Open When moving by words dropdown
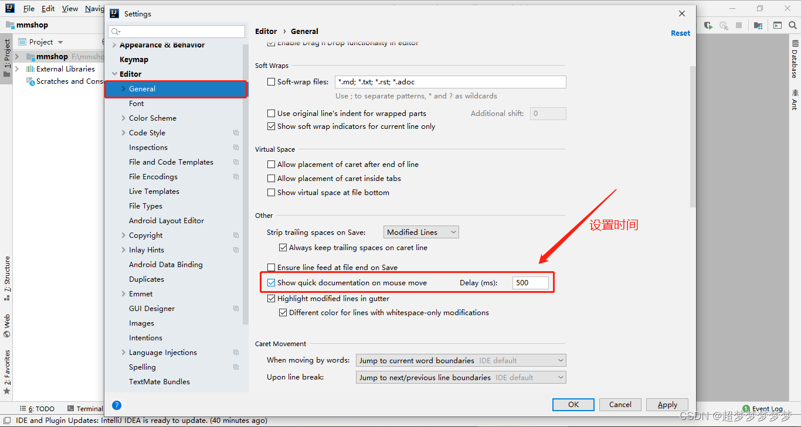Image resolution: width=801 pixels, height=427 pixels. pyautogui.click(x=461, y=361)
